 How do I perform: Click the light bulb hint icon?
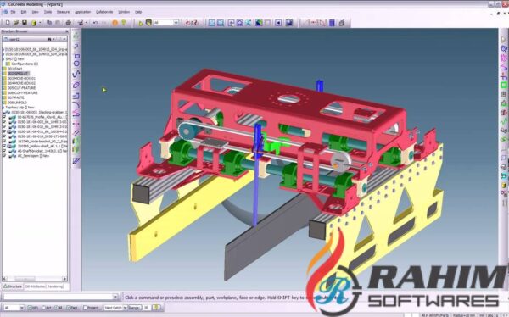pyautogui.click(x=123, y=23)
